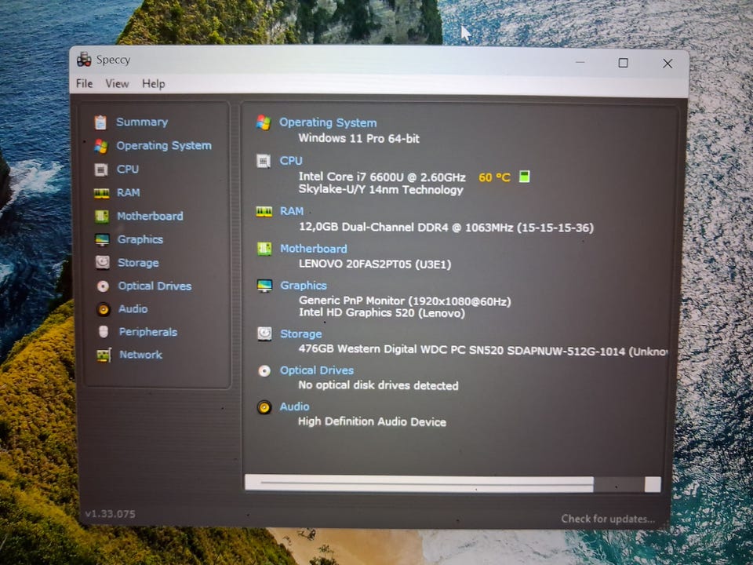Click the Graphics heading link in summary

click(304, 286)
